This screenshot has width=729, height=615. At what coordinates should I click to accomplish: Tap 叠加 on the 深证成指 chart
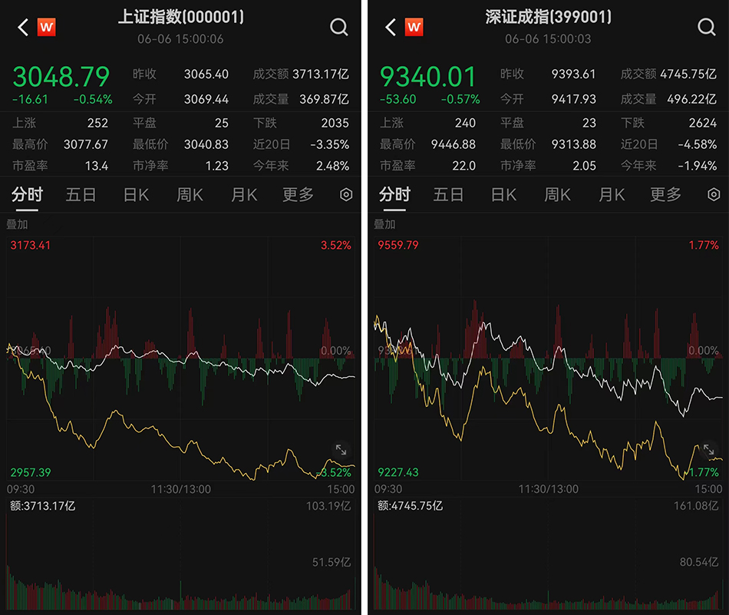coord(384,224)
